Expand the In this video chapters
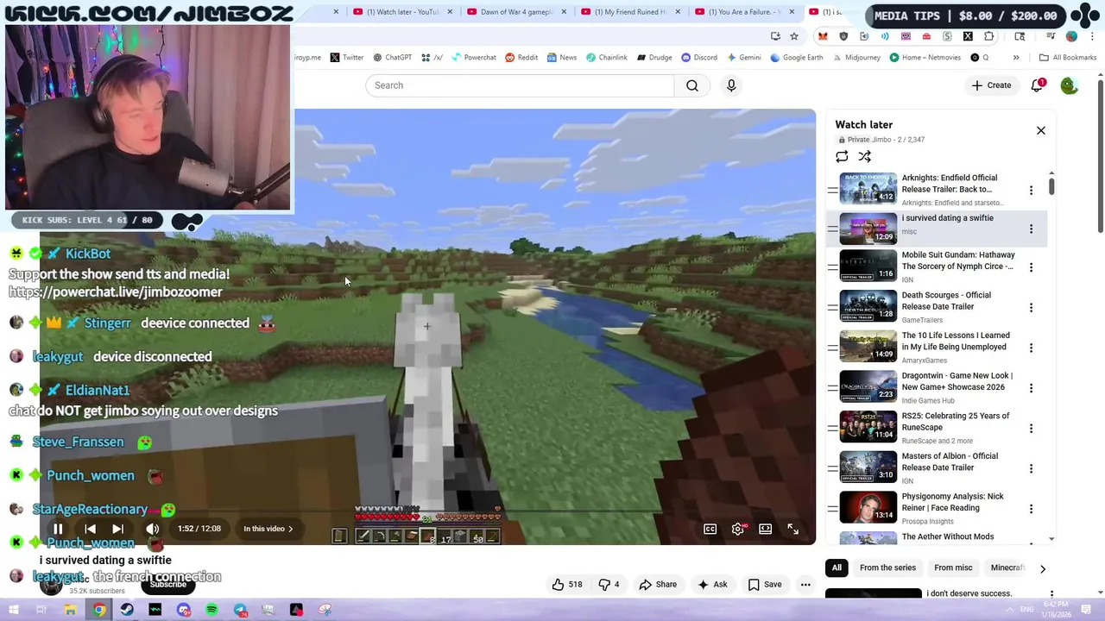Image resolution: width=1105 pixels, height=621 pixels. coord(268,529)
